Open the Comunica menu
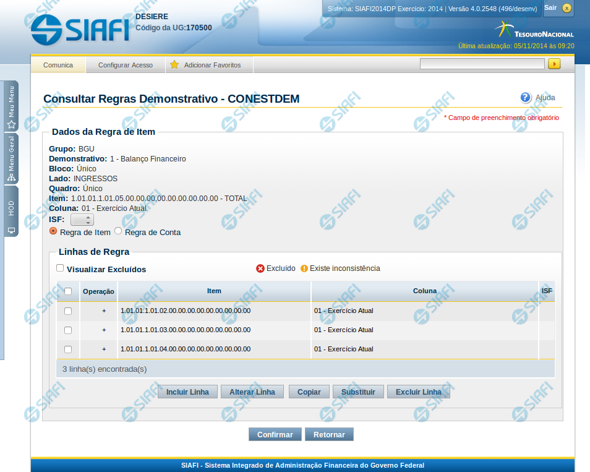Image resolution: width=590 pixels, height=472 pixels. (x=58, y=65)
